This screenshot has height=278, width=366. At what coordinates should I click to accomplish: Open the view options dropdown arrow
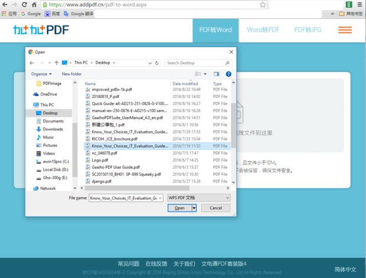coord(205,74)
